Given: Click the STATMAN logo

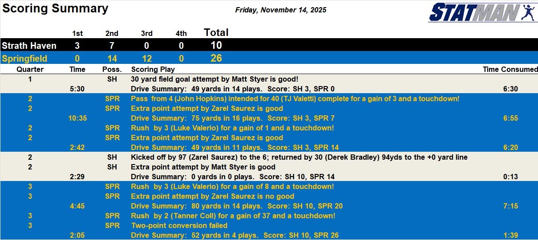Looking at the screenshot, I should pos(482,12).
